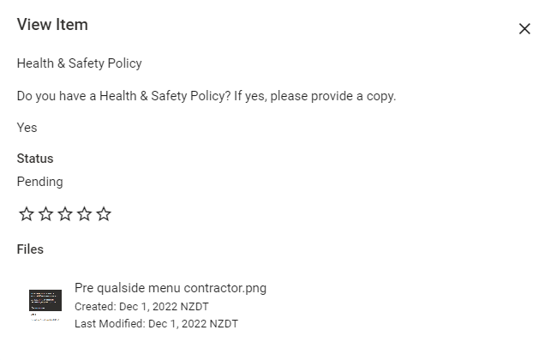Viewport: 557px width, 360px height.
Task: Open file Pre qualside menu contractor.png
Action: click(x=171, y=288)
